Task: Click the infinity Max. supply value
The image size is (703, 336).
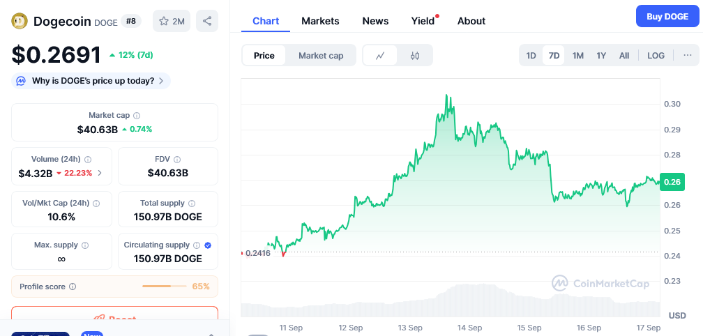Action: point(61,259)
